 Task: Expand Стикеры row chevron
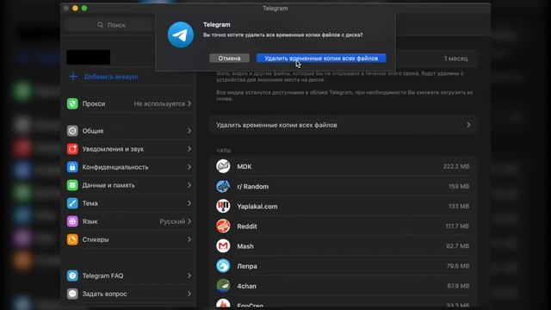[189, 239]
